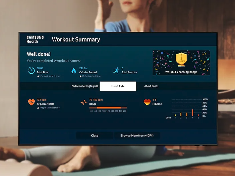The image size is (235, 176).
Task: Click 'You've completed <<workout name>>' text
Action: pyautogui.click(x=54, y=61)
